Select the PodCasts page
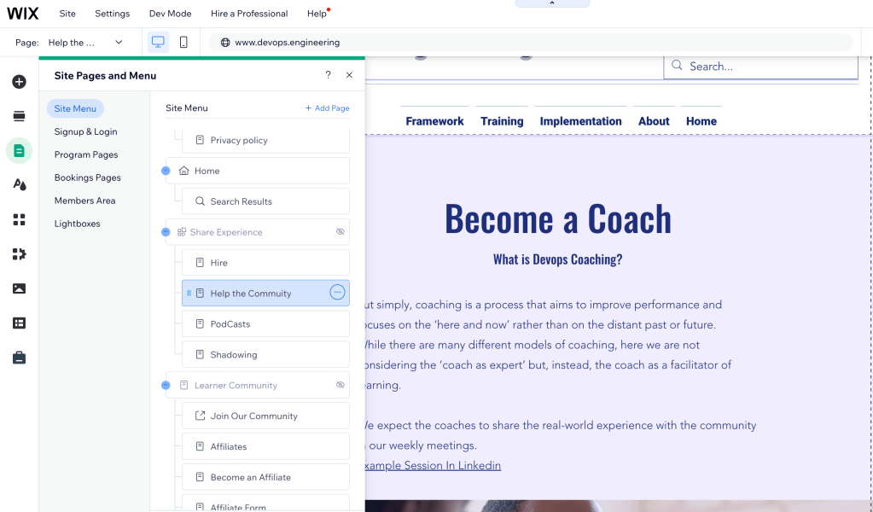 [265, 323]
